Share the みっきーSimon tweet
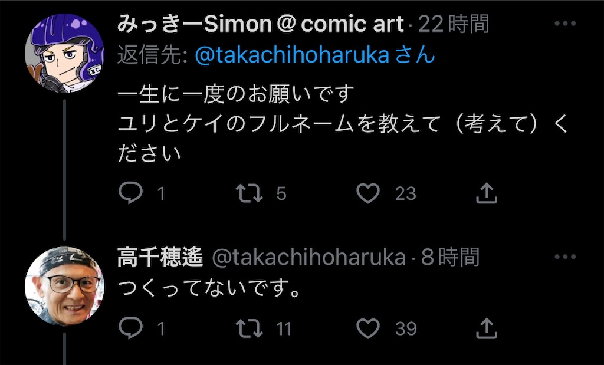The height and width of the screenshot is (365, 604). click(487, 192)
